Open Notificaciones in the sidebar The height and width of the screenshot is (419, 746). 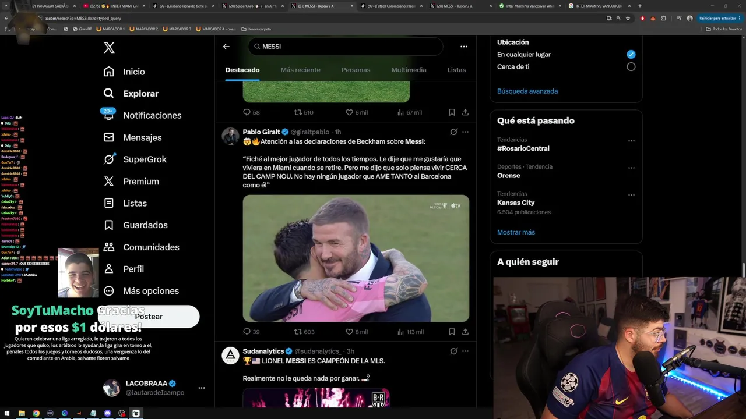[142, 115]
